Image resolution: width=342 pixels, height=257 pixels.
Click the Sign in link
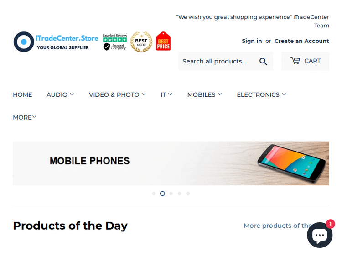point(252,41)
